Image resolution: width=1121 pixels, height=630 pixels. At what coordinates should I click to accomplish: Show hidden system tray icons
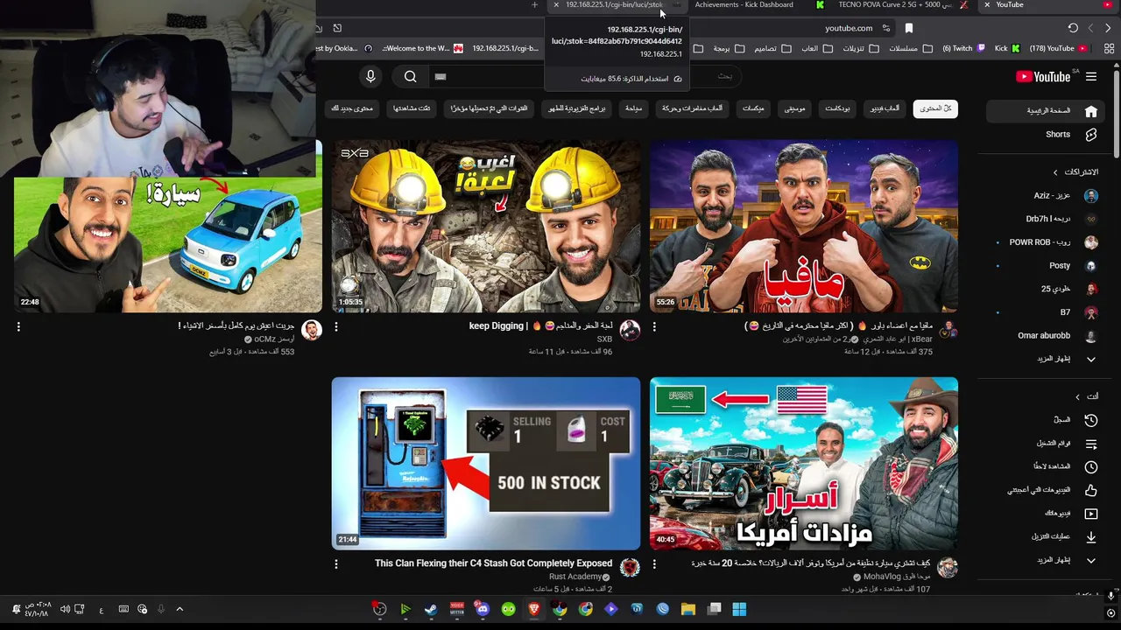tap(180, 609)
